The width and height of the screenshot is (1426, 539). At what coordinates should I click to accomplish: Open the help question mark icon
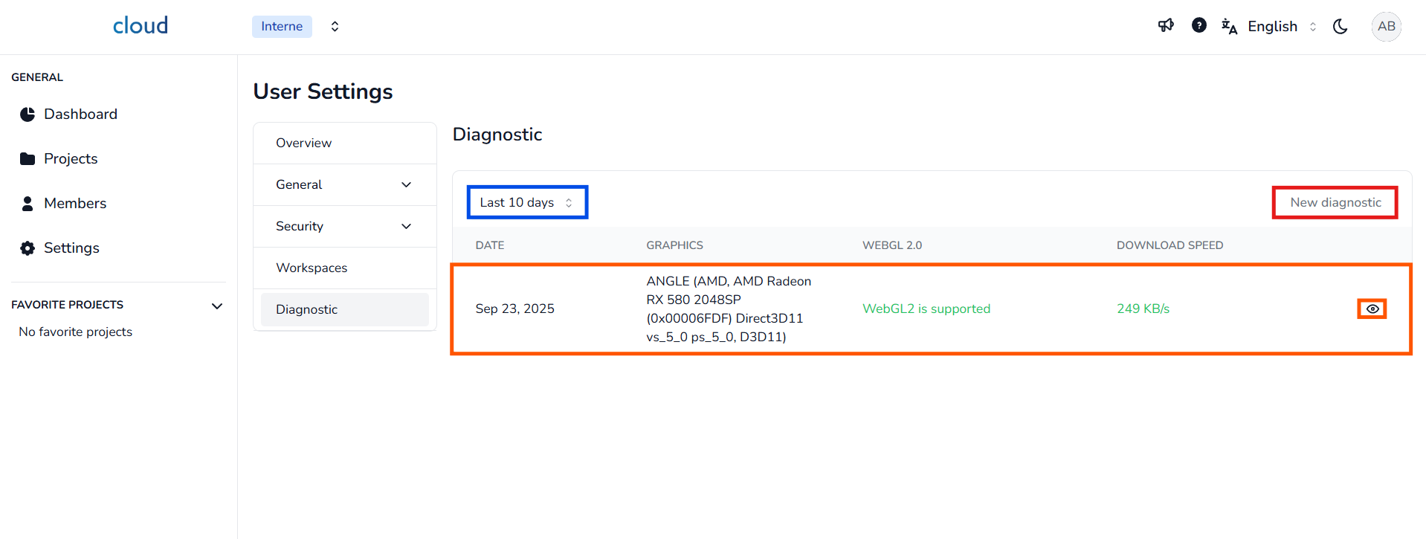1198,26
